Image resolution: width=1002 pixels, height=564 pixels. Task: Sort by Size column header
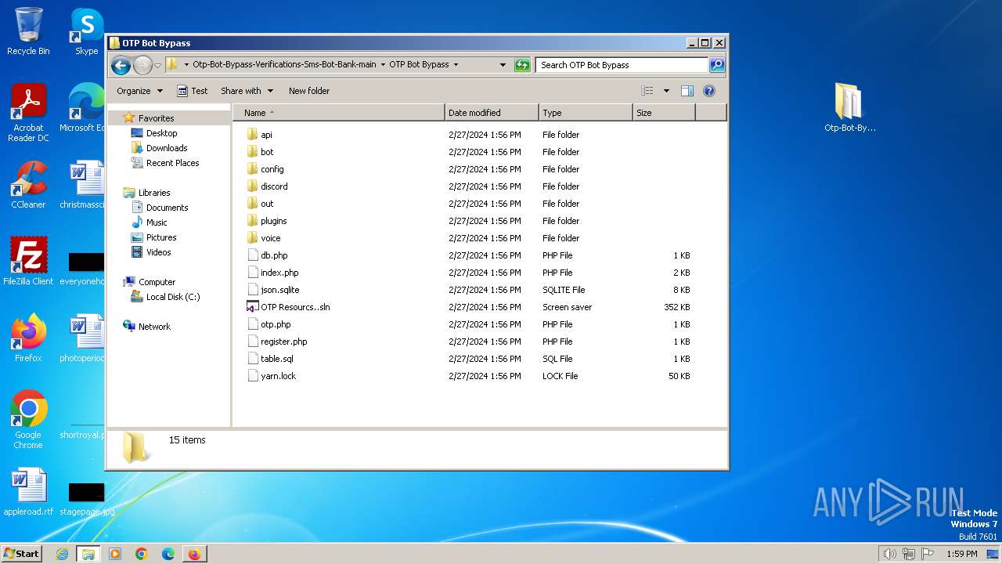664,113
